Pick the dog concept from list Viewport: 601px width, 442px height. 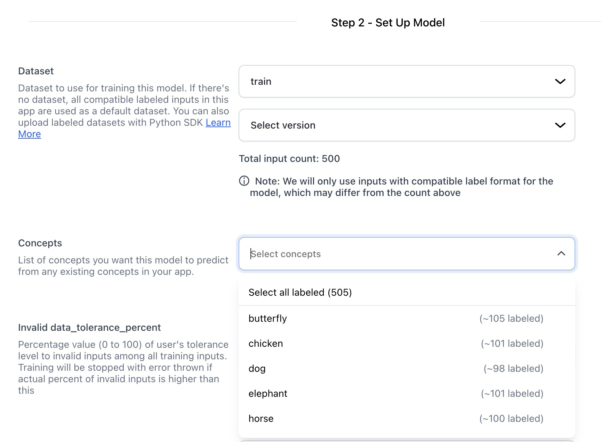257,369
